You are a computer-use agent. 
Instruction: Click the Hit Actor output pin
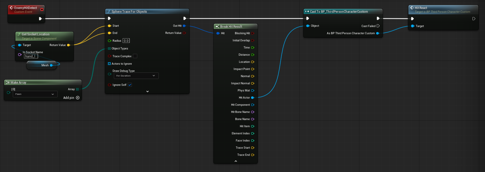click(x=253, y=98)
